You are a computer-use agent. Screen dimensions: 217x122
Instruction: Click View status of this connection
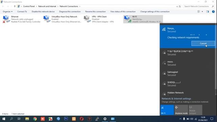coord(123,12)
